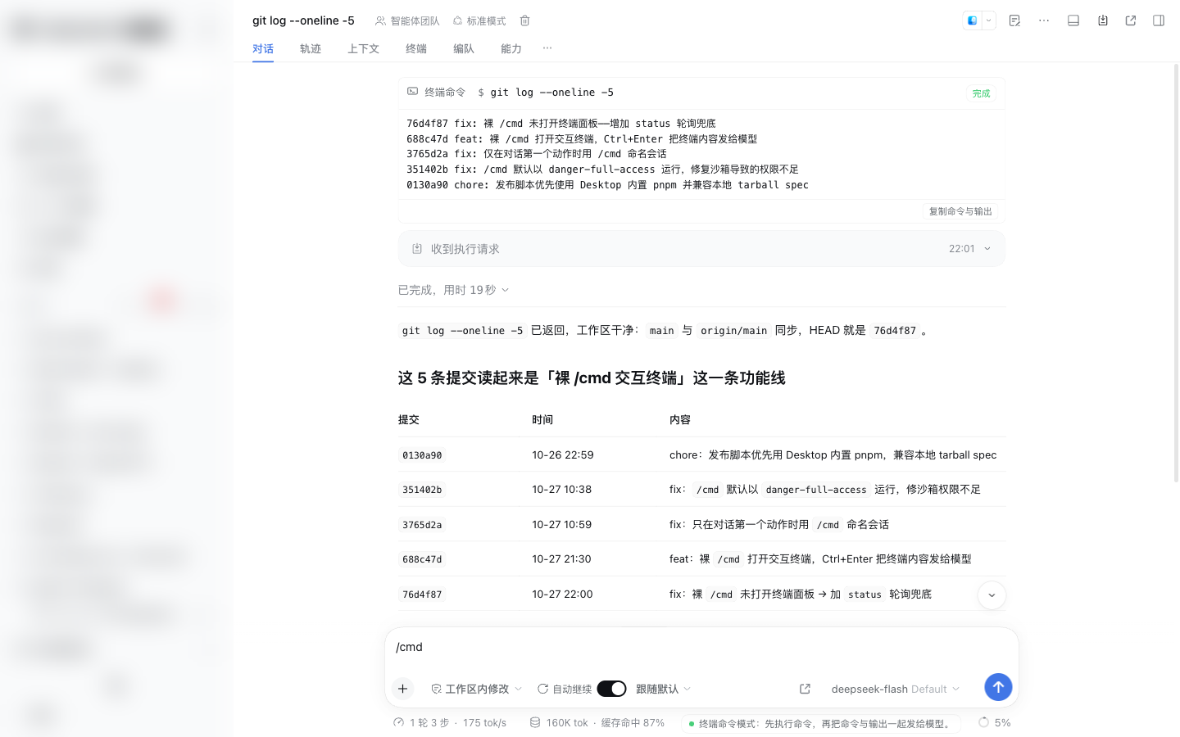Click the pop-out icon beside deepseek-flash
The height and width of the screenshot is (737, 1180).
[805, 689]
